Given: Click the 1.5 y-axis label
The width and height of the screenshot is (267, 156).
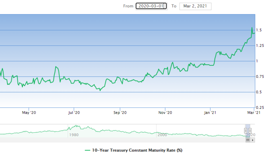Looking at the screenshot, I should point(259,30).
